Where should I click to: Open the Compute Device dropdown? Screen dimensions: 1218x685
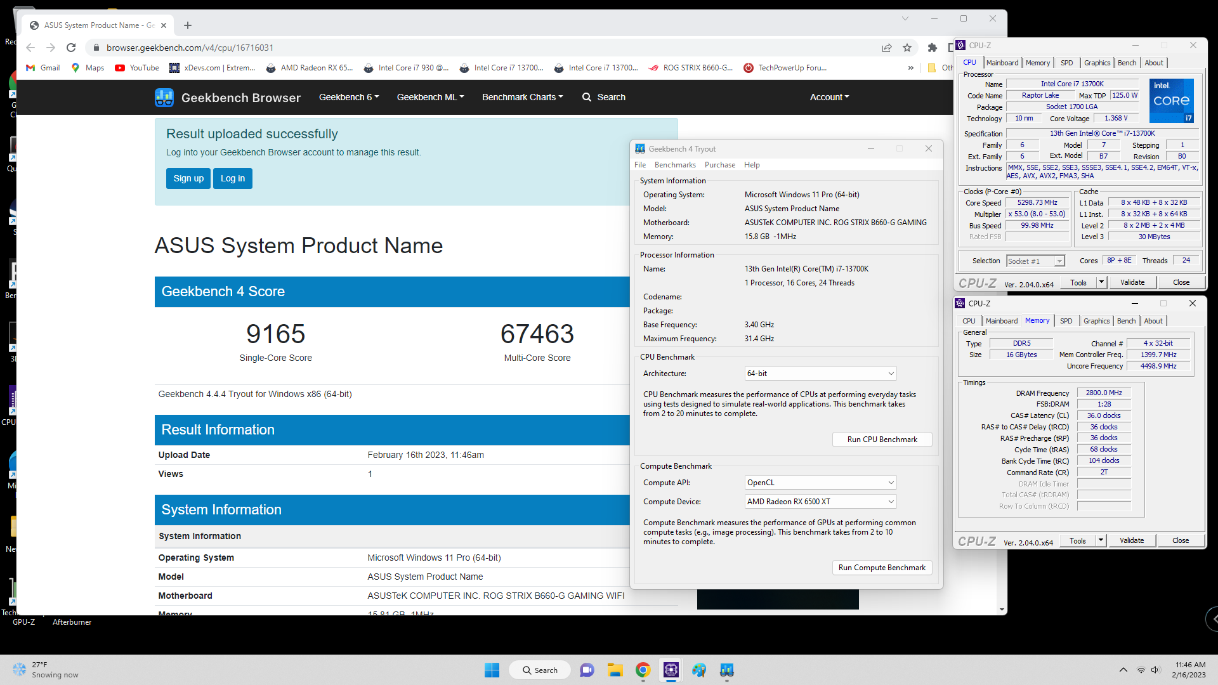(x=820, y=502)
